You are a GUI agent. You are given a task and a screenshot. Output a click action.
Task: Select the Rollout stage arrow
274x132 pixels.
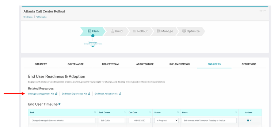[x=140, y=31]
